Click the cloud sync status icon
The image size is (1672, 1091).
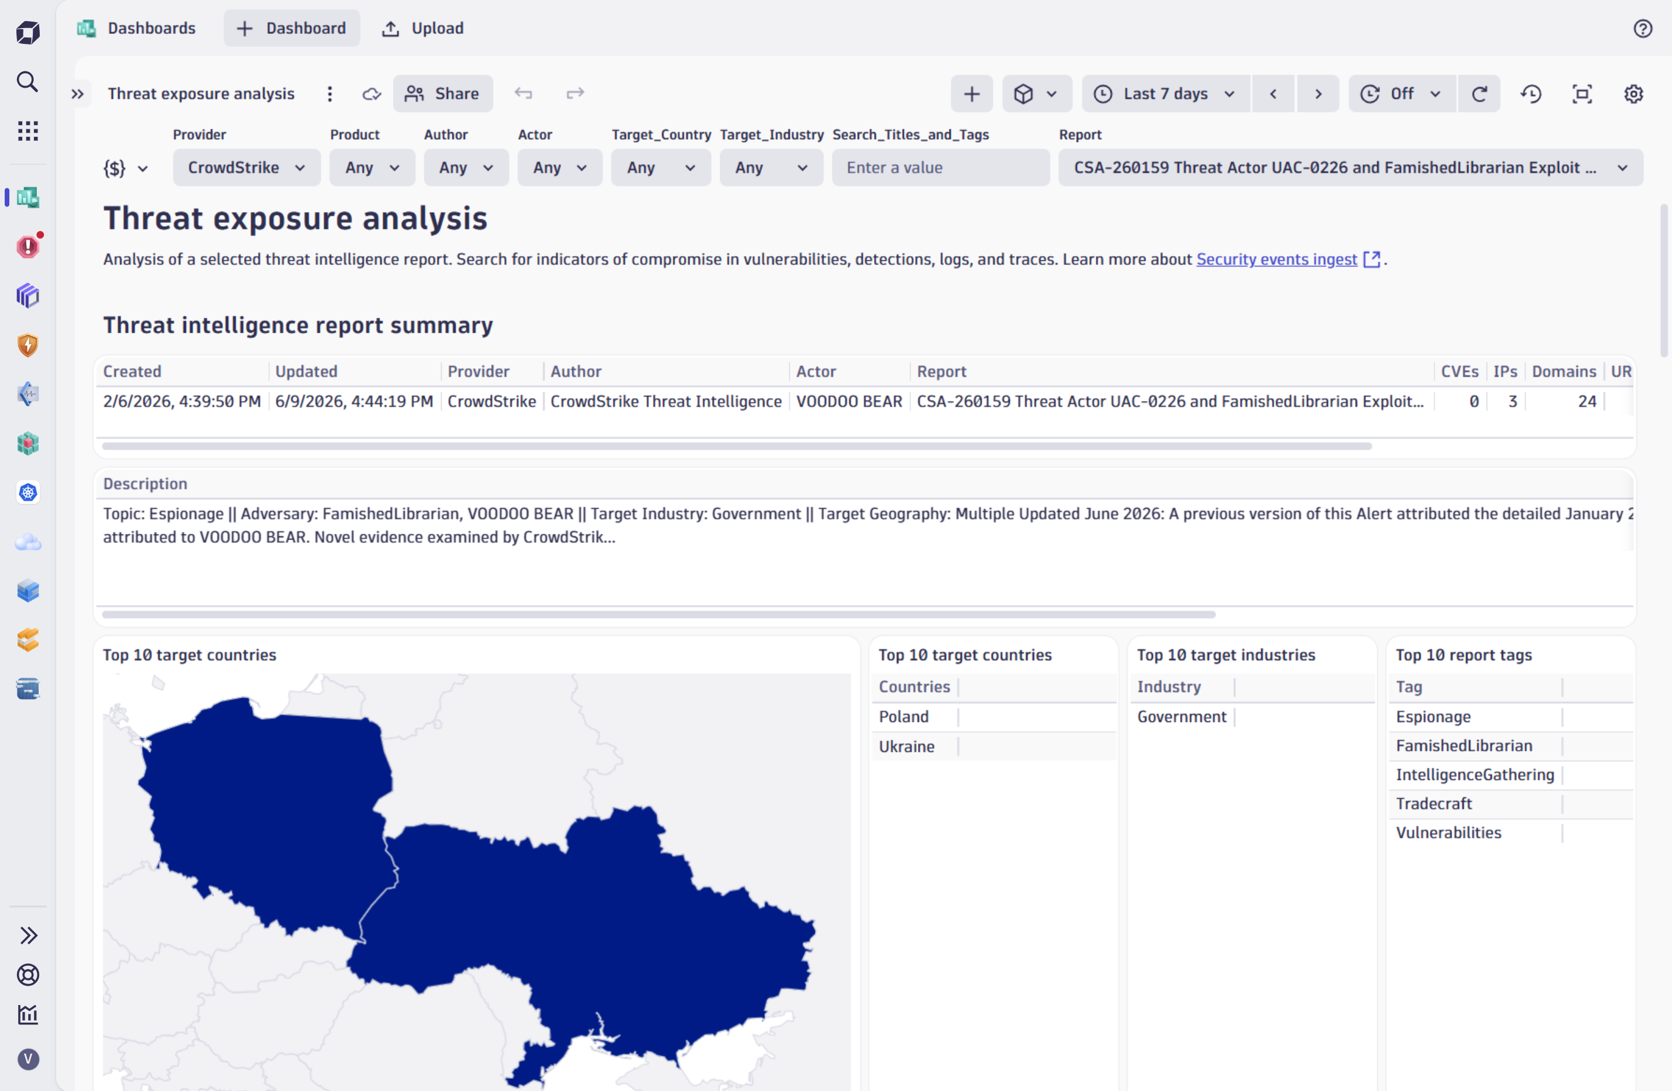(371, 94)
